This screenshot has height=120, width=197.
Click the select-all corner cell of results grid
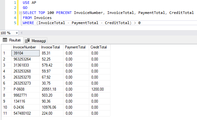pyautogui.click(x=6, y=47)
